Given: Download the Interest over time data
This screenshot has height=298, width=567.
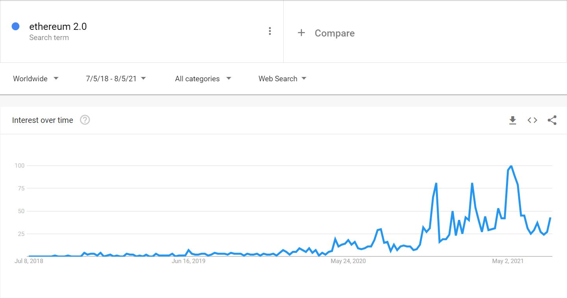Looking at the screenshot, I should (512, 120).
